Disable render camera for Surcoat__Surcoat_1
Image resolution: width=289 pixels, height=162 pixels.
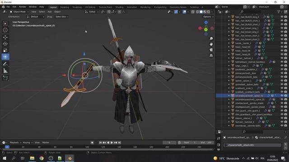pos(286,122)
